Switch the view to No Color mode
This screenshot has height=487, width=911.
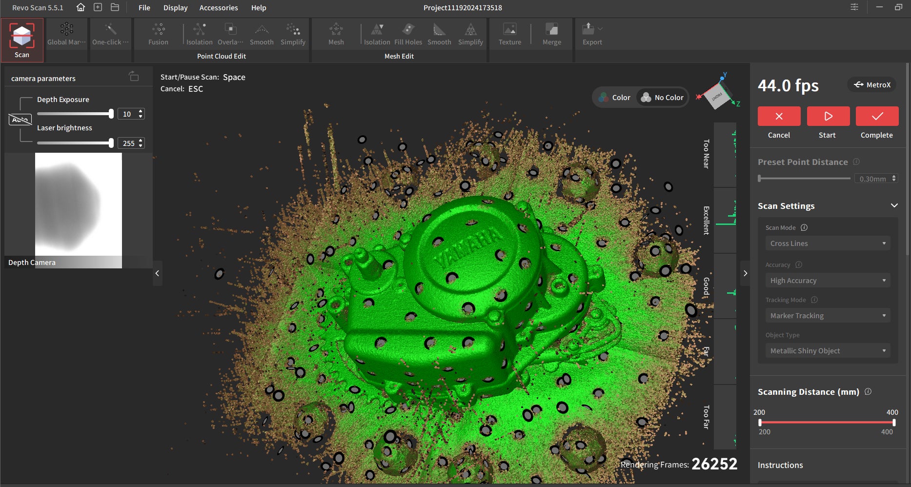point(663,98)
